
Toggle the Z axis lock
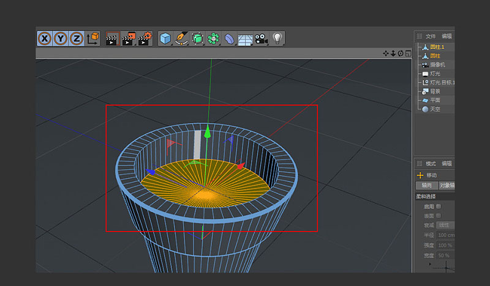tap(76, 38)
